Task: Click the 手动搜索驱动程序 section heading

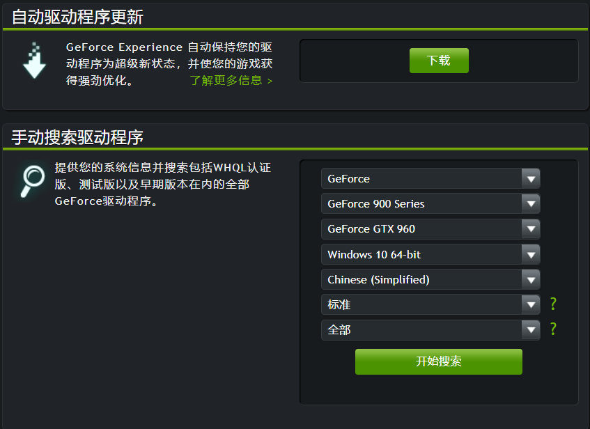Action: [x=77, y=137]
